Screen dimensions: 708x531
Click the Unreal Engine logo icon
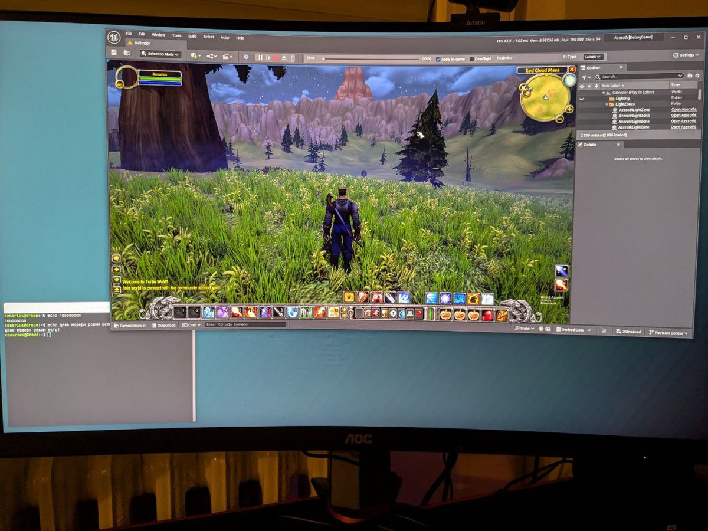pos(114,37)
